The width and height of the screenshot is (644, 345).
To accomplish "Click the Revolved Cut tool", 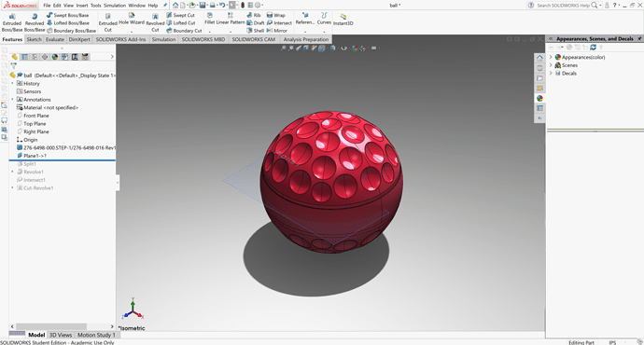I will [x=155, y=22].
